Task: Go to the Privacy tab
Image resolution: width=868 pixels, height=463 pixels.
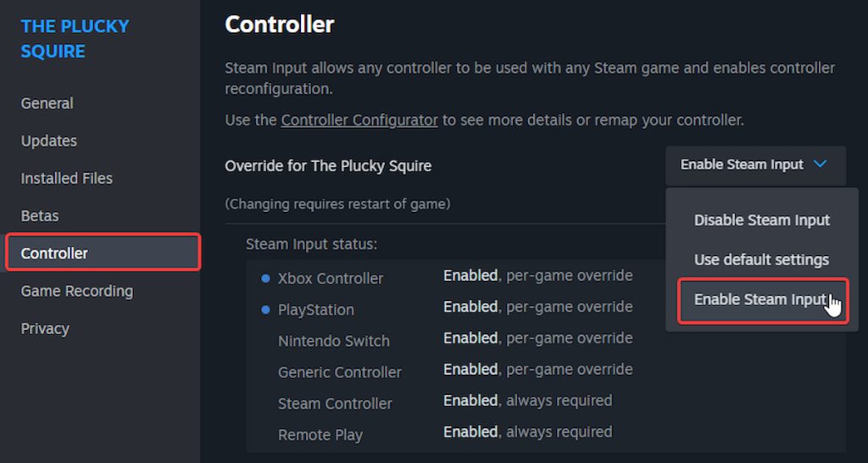Action: tap(45, 328)
